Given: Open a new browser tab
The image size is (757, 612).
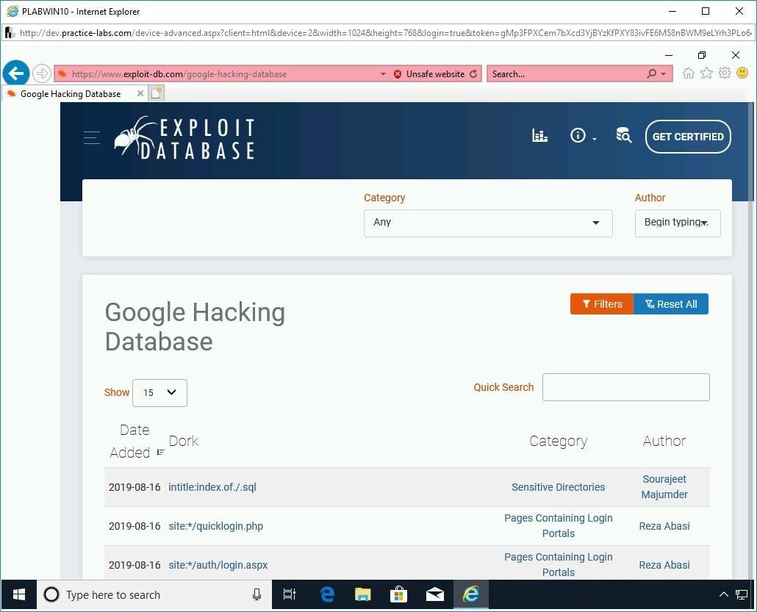Looking at the screenshot, I should 155,93.
